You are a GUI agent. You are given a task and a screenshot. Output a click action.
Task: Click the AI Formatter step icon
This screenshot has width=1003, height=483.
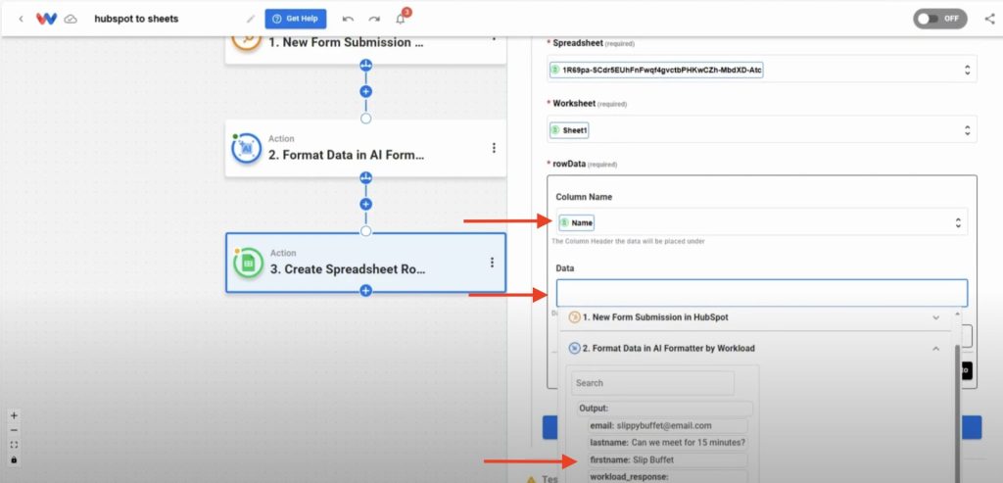point(246,148)
